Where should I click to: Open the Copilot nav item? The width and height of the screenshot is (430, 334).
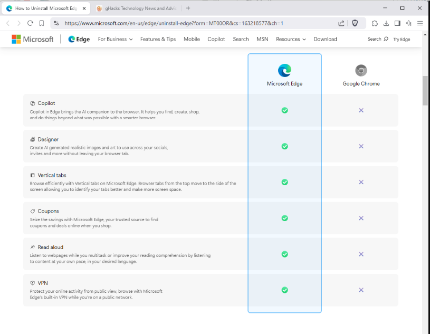coord(216,39)
